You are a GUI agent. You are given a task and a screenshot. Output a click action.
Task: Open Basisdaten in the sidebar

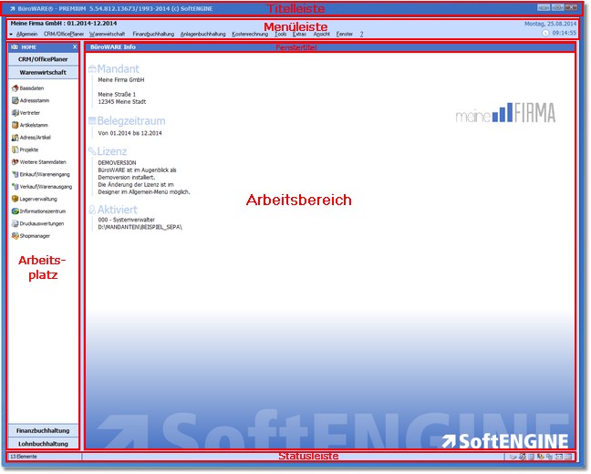(31, 88)
